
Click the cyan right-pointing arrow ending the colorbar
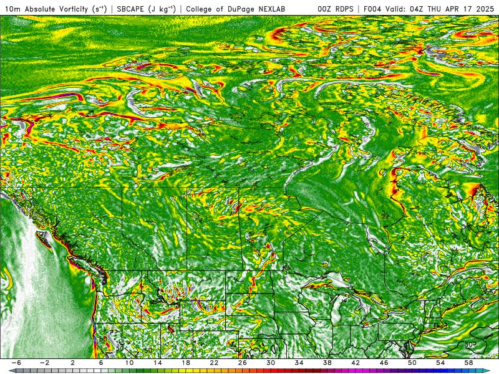pyautogui.click(x=487, y=371)
